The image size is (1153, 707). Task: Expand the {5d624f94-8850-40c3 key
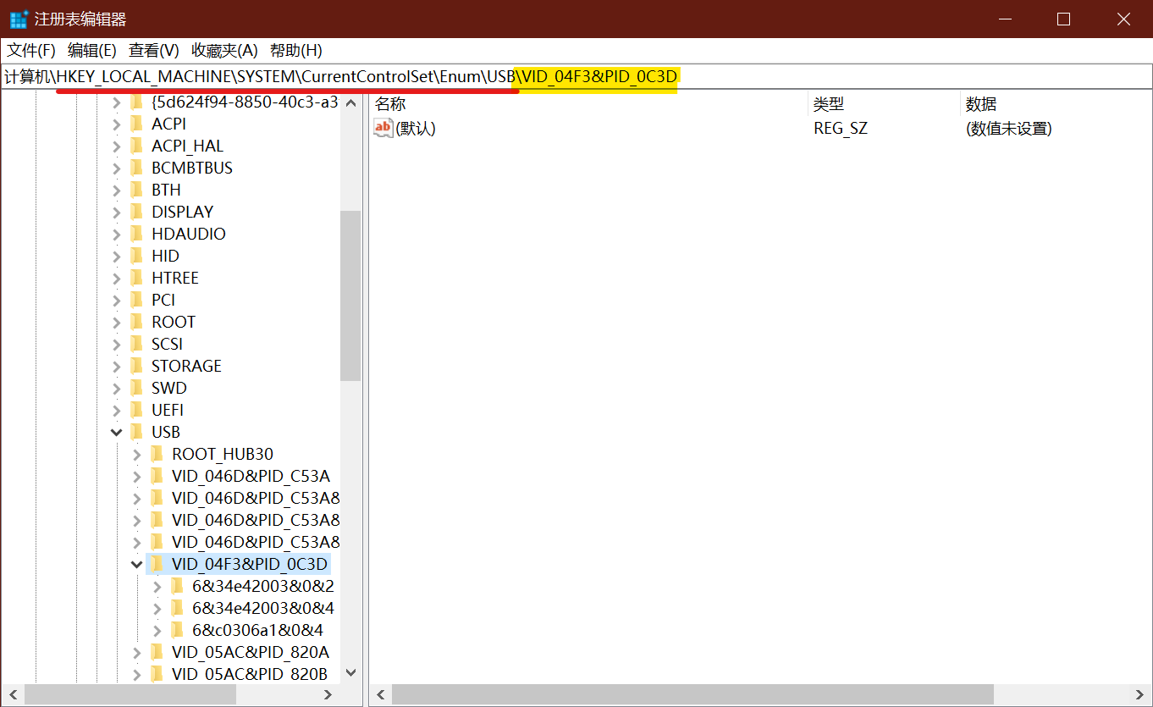pos(117,102)
